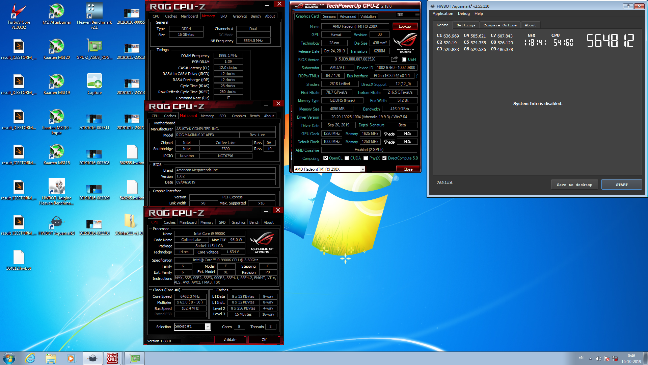Open the Kaarten MSI 15 shortcut
Image resolution: width=648 pixels, height=365 pixels.
click(57, 154)
